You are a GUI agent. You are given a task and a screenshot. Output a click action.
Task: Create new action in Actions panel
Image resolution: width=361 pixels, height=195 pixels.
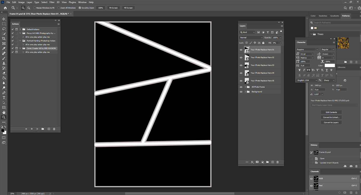49,129
